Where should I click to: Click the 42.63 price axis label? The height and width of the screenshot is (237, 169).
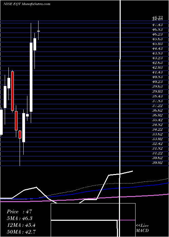click(x=157, y=63)
